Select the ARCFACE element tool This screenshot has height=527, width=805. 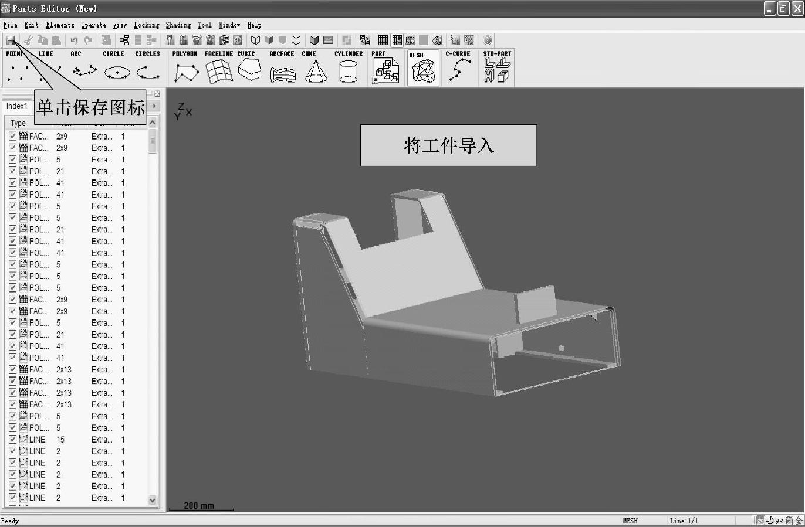(x=282, y=69)
